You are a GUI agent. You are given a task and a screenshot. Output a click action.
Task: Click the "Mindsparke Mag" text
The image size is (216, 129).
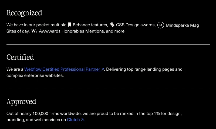coord(182,25)
